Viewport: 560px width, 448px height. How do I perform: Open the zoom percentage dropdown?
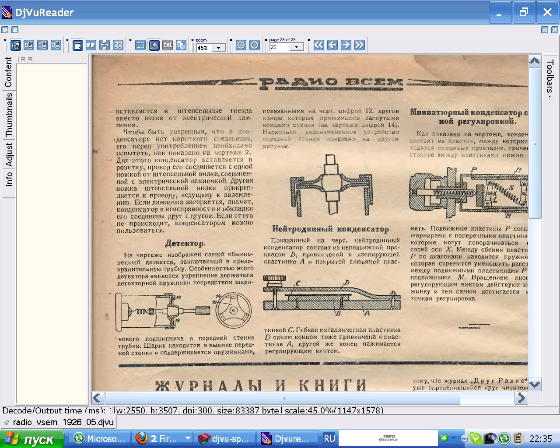coord(219,48)
